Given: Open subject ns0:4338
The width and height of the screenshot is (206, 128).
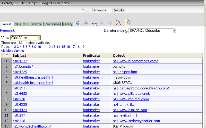Looking at the screenshot, I should coord(20,105).
